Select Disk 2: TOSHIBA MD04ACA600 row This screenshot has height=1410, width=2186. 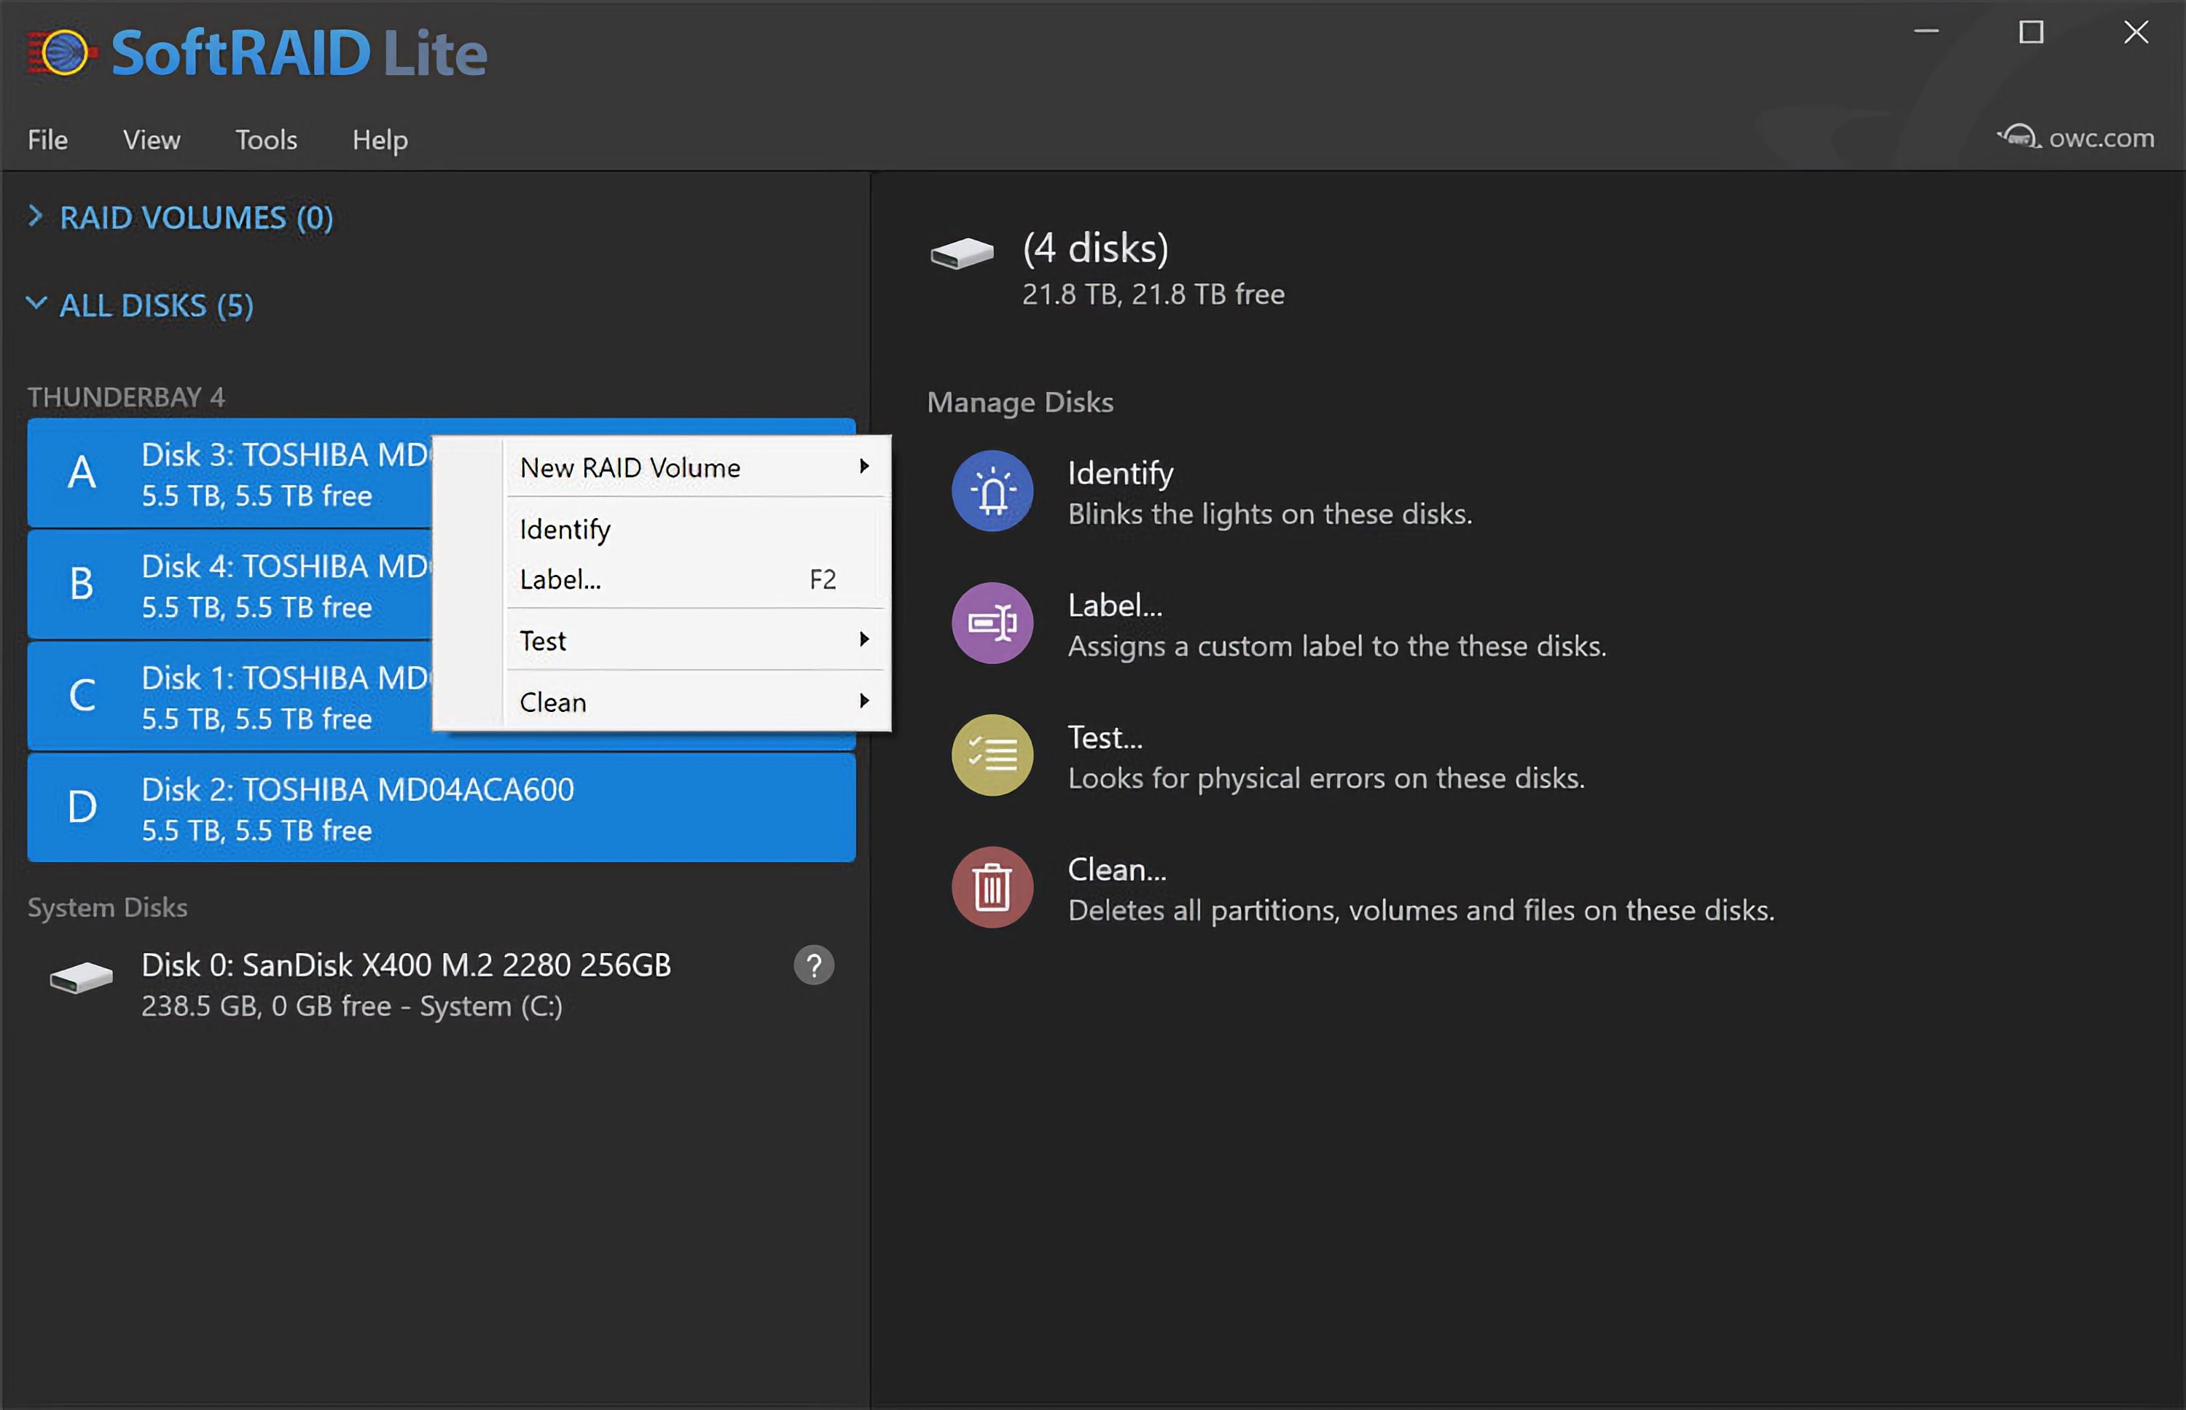click(442, 807)
